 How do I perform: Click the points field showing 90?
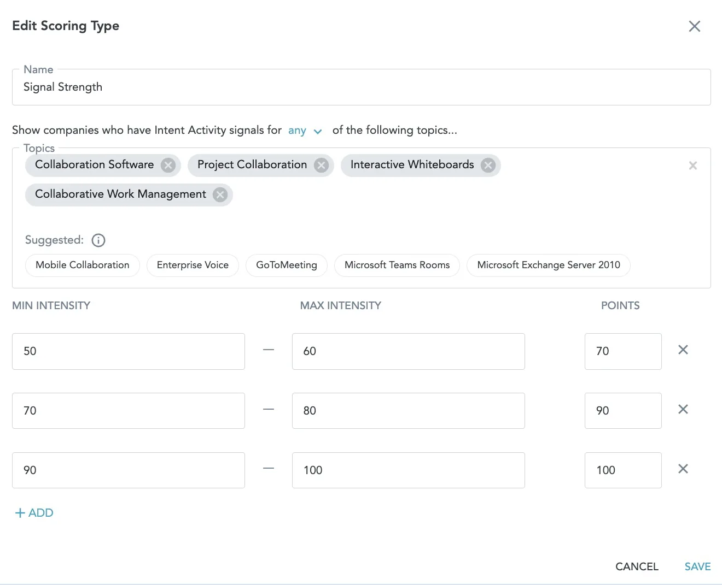click(x=623, y=411)
